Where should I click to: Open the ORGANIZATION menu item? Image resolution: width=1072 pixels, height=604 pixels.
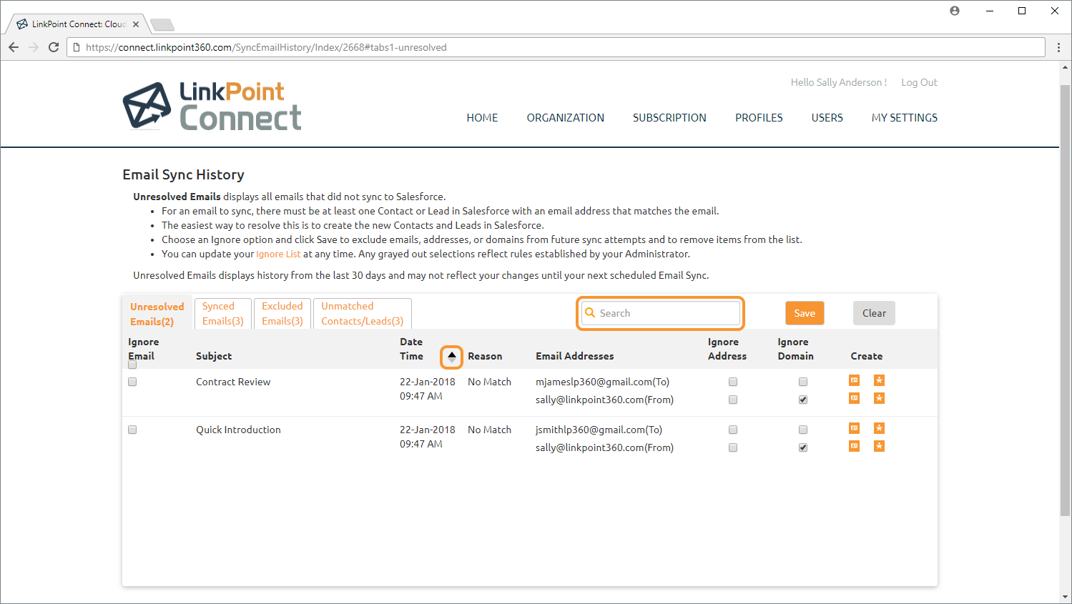[x=566, y=118]
